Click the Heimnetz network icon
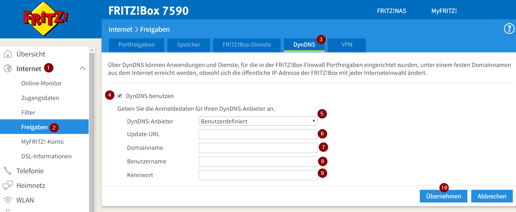This screenshot has height=212, width=516. (x=8, y=185)
